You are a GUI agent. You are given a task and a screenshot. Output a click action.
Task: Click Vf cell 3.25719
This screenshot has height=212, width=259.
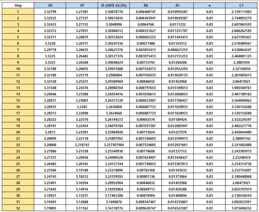(82, 75)
